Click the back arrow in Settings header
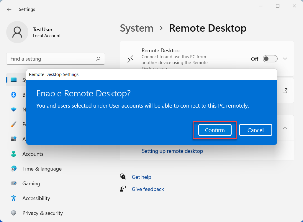 pos(9,9)
